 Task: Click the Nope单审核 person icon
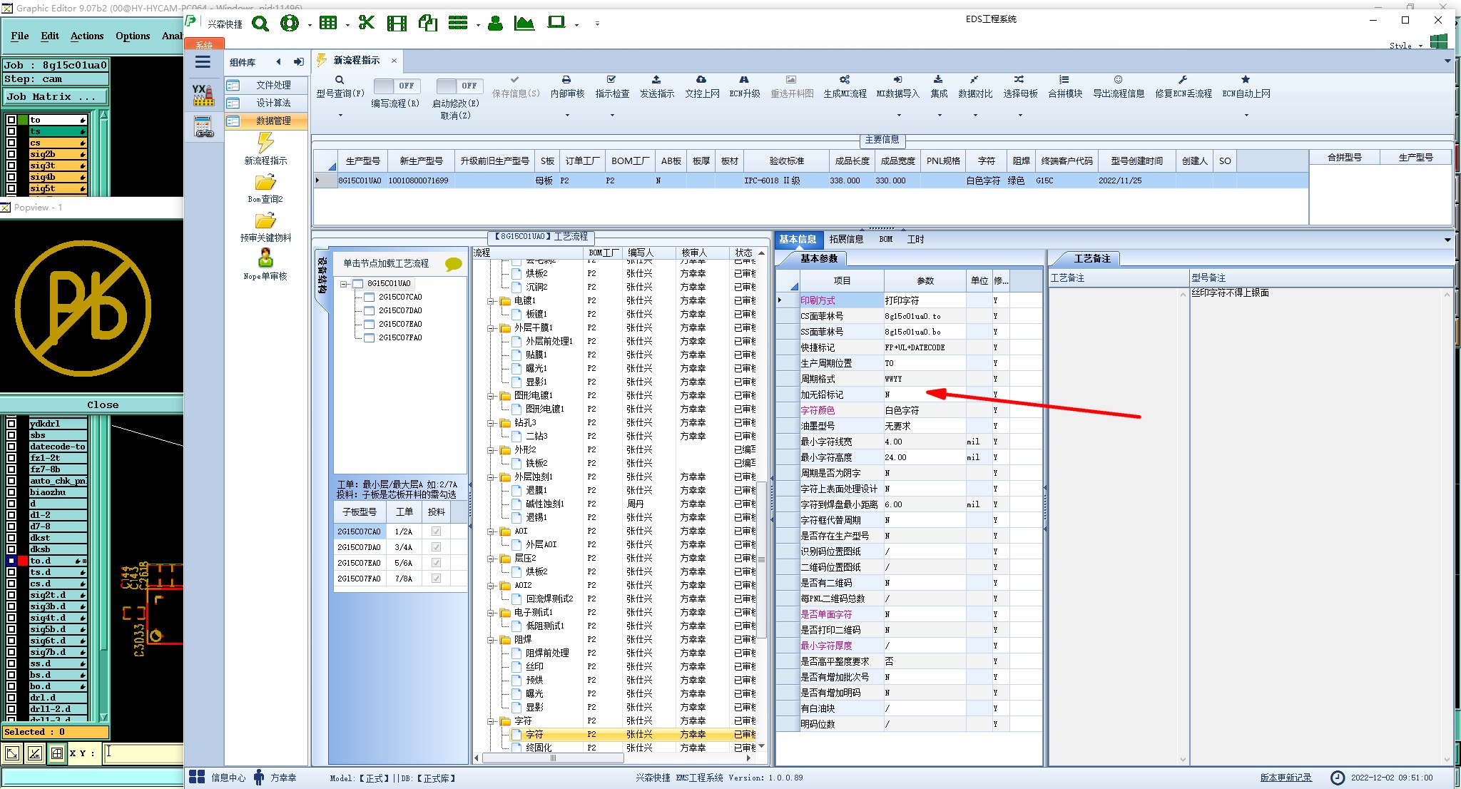(x=265, y=258)
